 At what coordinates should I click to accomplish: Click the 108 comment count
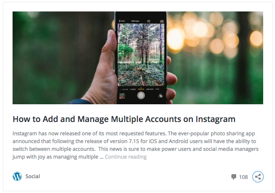[x=244, y=177]
